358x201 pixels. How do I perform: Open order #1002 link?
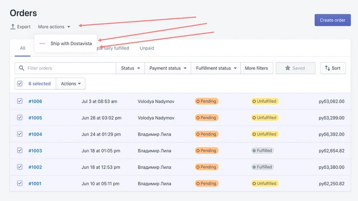pos(35,167)
